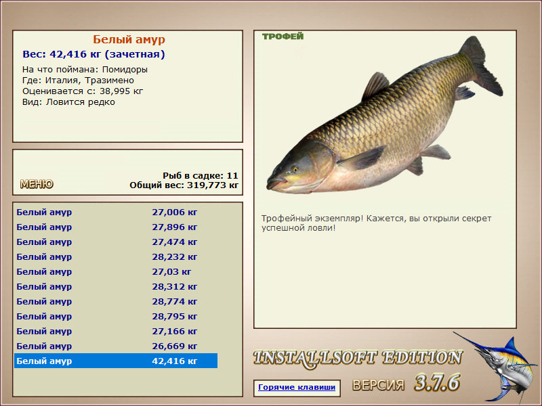The width and height of the screenshot is (542, 406).
Task: Select the 27,006 кг Белый амур row
Action: tap(116, 212)
